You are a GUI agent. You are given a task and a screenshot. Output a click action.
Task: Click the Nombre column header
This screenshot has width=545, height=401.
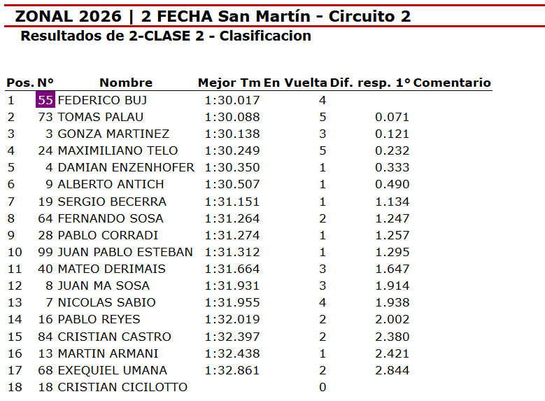(x=125, y=83)
